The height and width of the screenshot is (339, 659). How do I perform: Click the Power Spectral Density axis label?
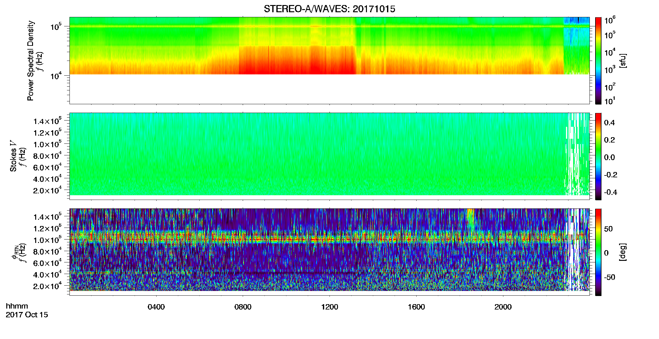pos(30,61)
